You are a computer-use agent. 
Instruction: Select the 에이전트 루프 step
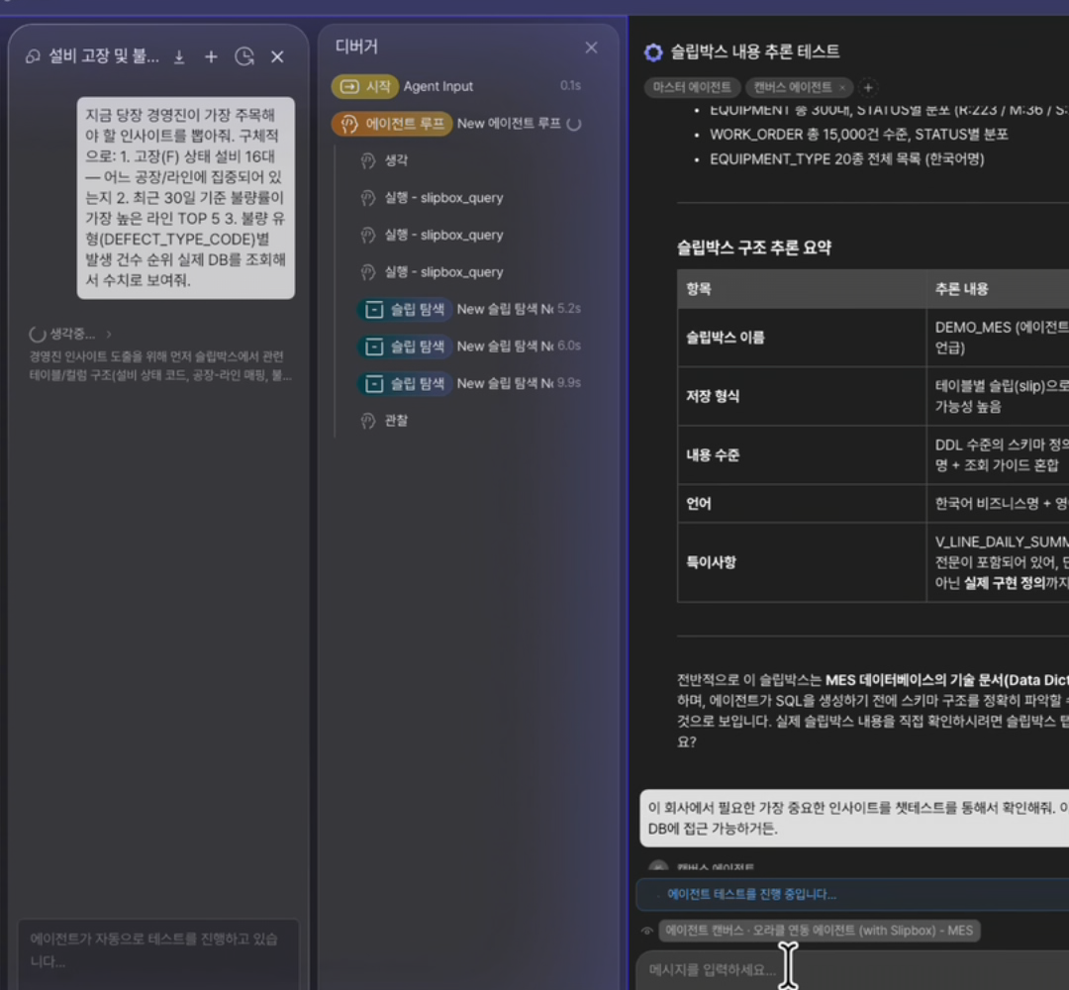(456, 124)
